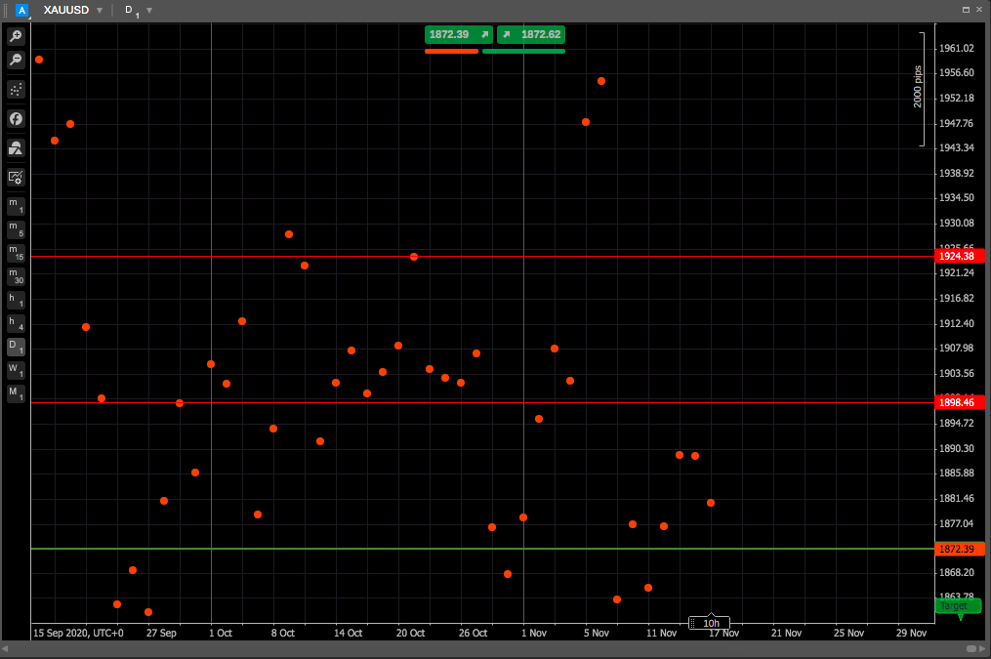This screenshot has height=659, width=991.
Task: Click the chart zoom out magnifier
Action: click(x=16, y=60)
